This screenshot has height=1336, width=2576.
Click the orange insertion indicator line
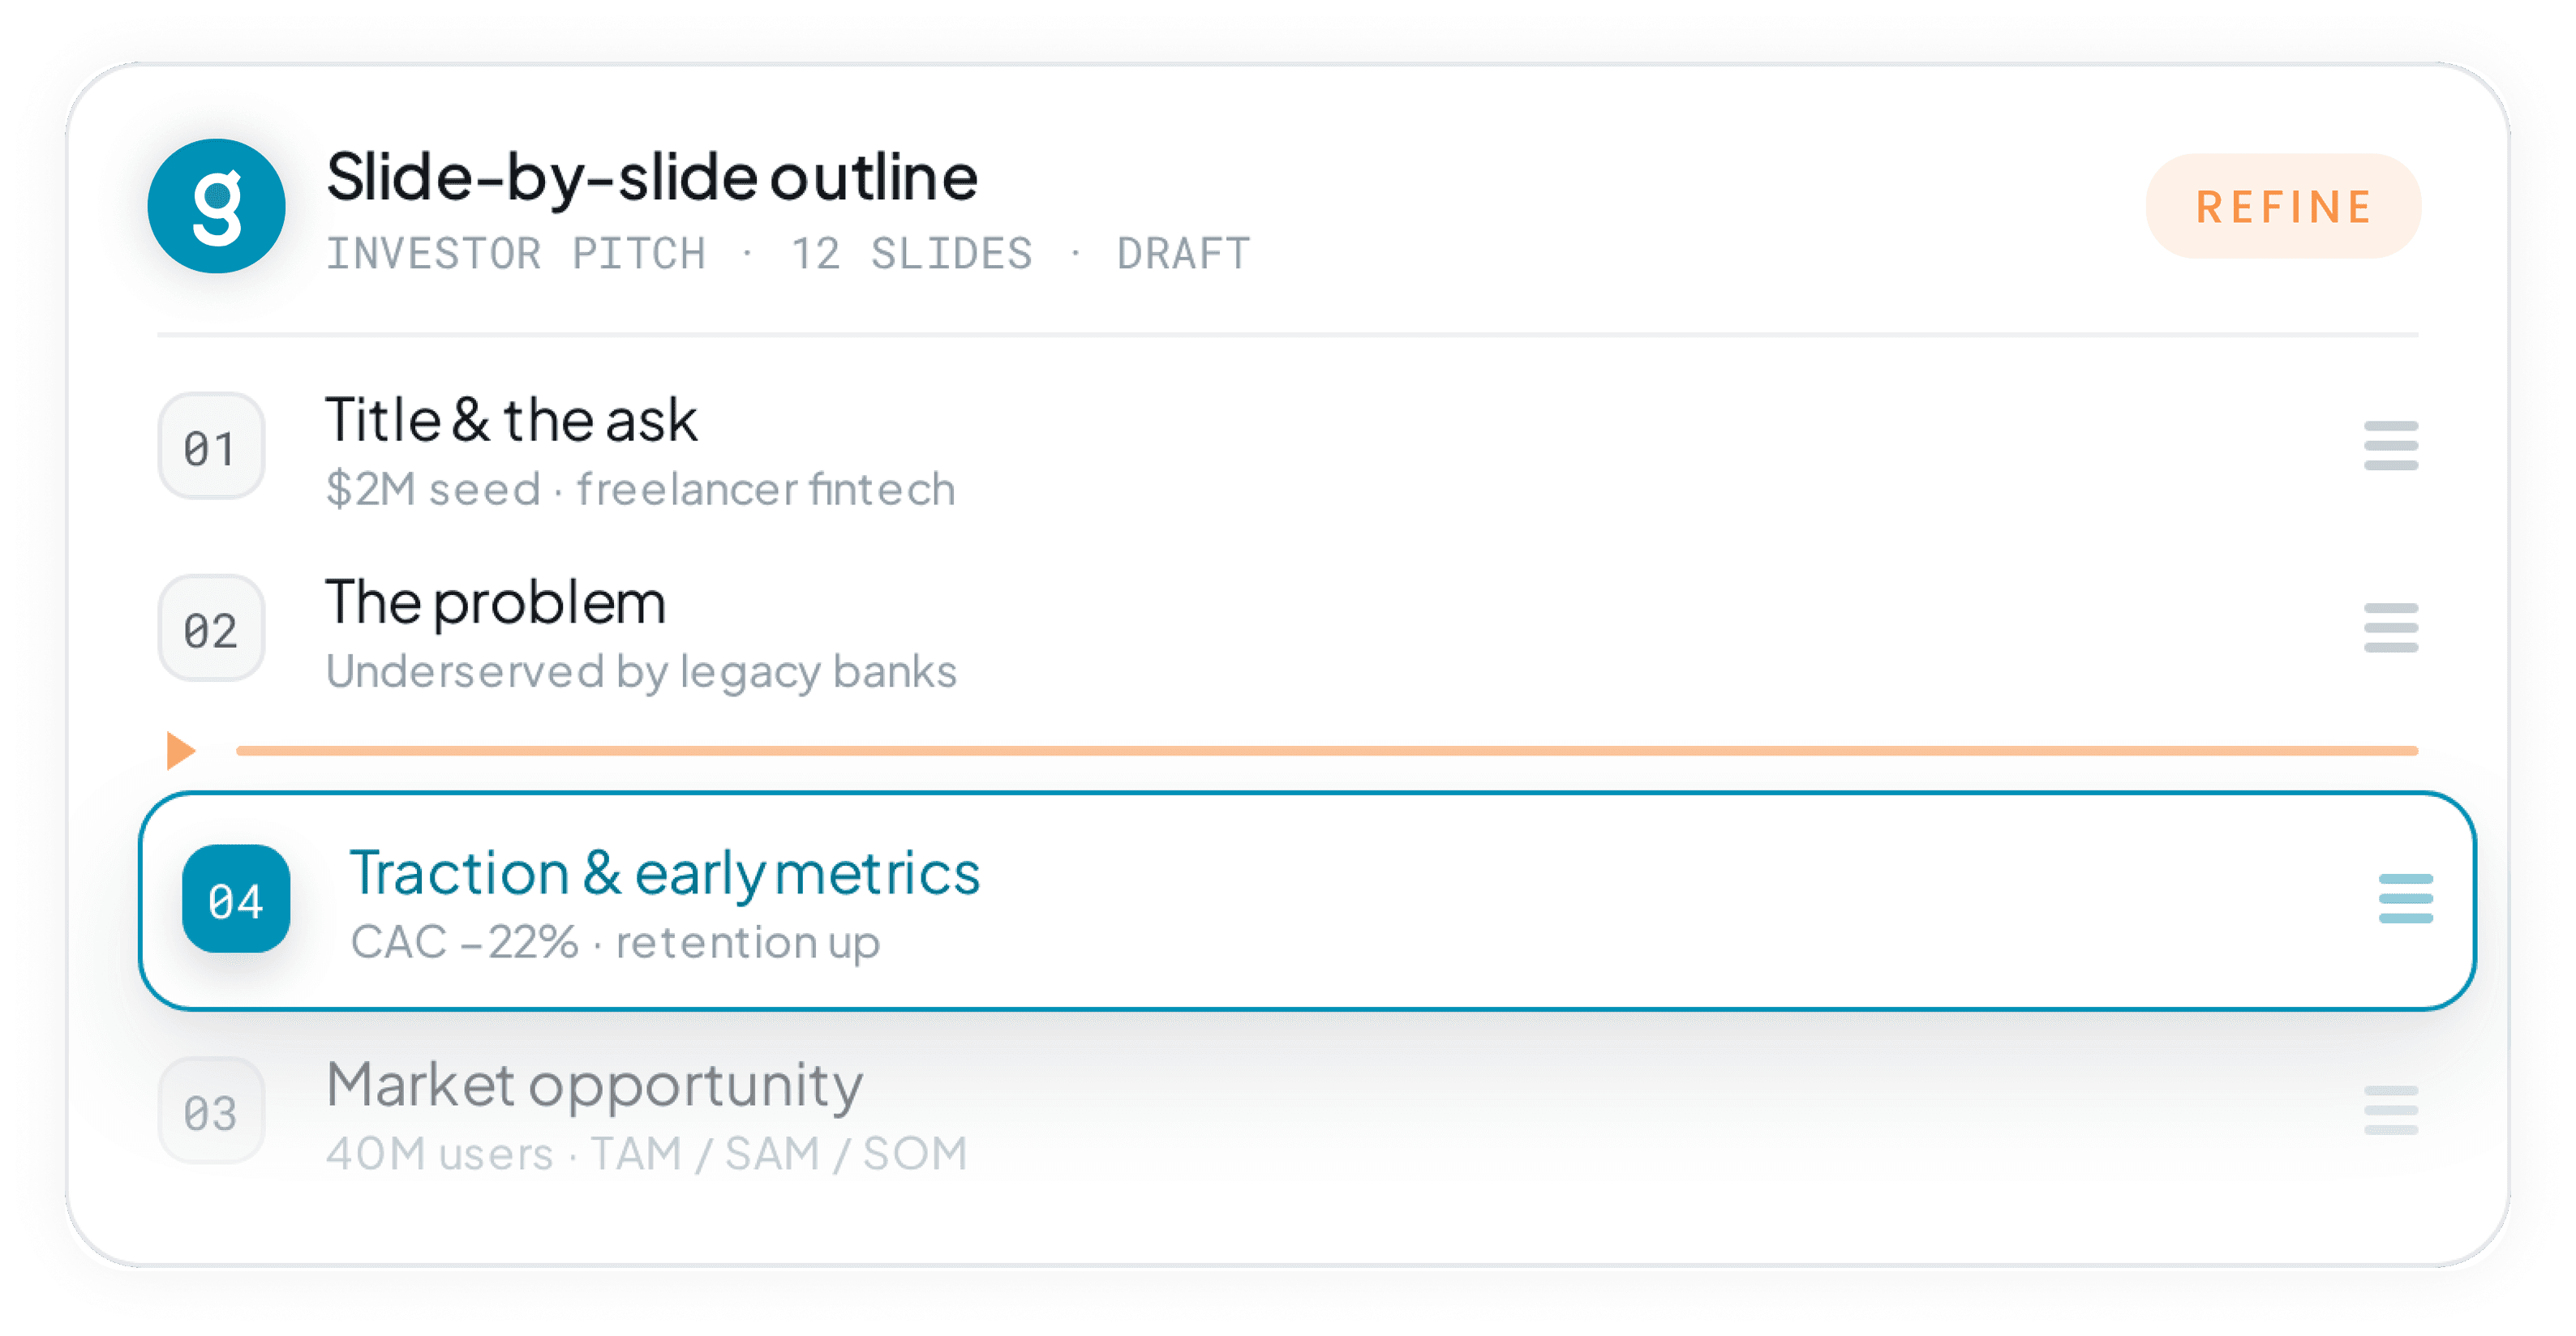[x=1327, y=751]
